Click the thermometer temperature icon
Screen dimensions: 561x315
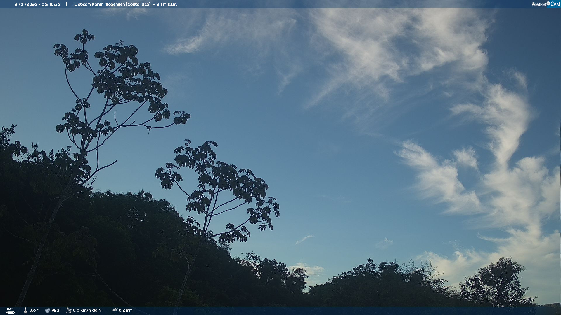click(x=25, y=310)
